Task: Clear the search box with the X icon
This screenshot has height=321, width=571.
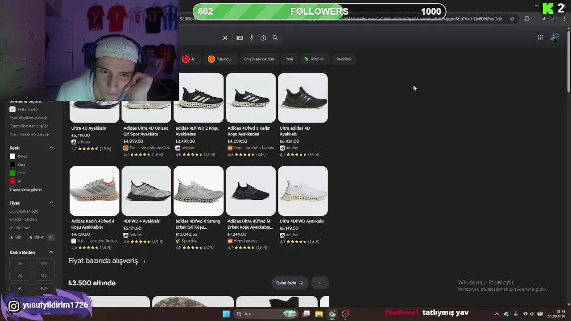Action: (225, 38)
